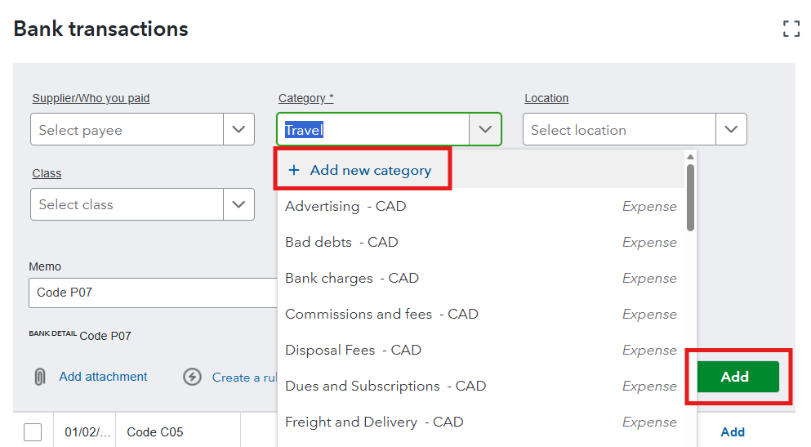Viewport: 811px width, 447px height.
Task: Click the paperclip attachment icon
Action: click(x=39, y=377)
